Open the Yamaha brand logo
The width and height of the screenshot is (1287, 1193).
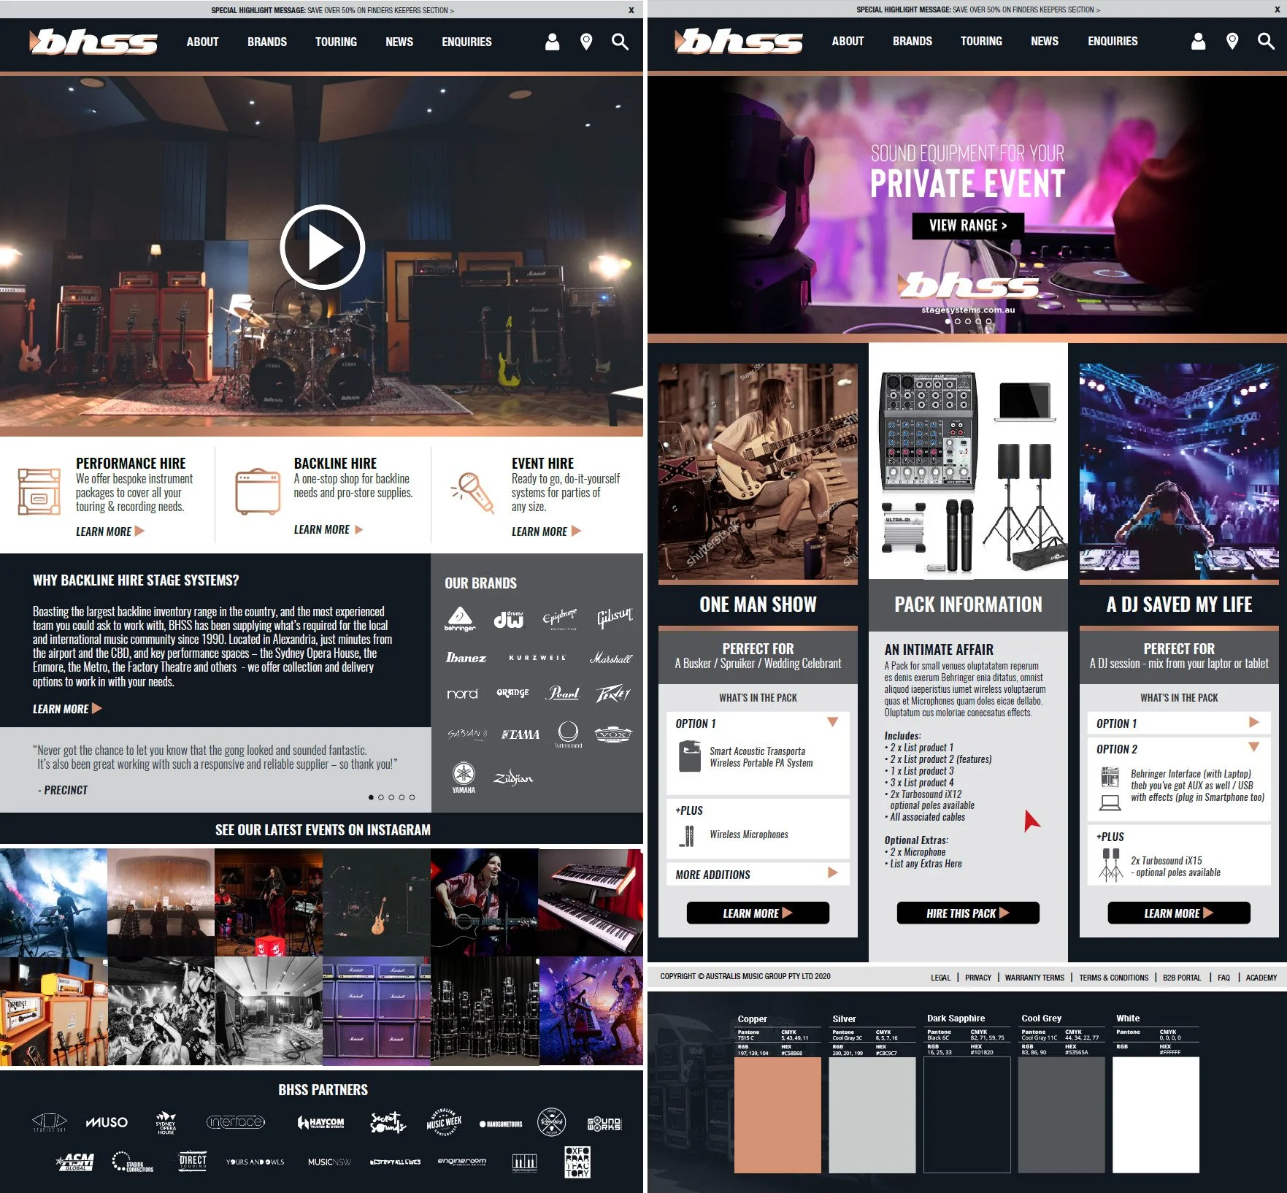(x=464, y=778)
